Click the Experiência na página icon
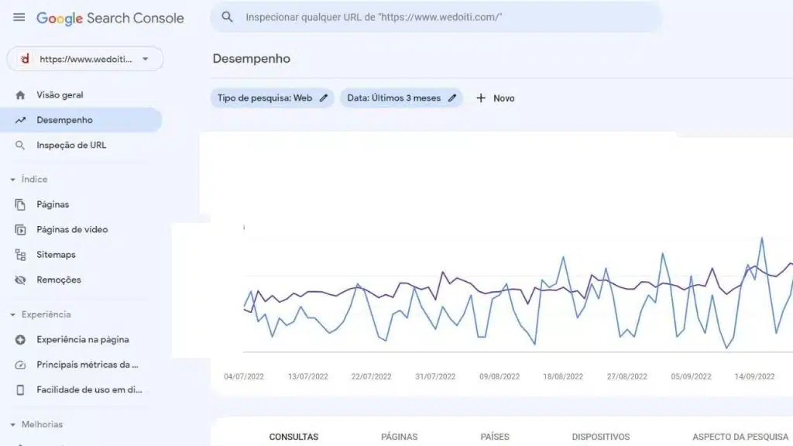Viewport: 793px width, 446px height. [x=20, y=340]
